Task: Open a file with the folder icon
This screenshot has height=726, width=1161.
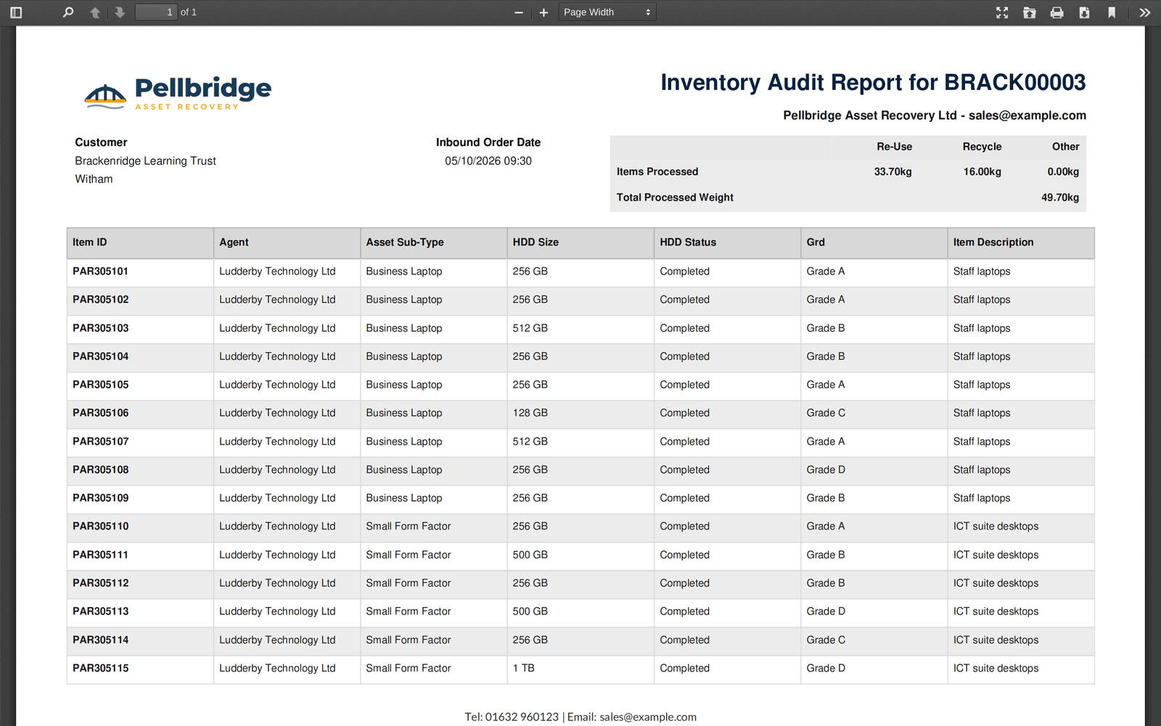Action: click(1030, 12)
